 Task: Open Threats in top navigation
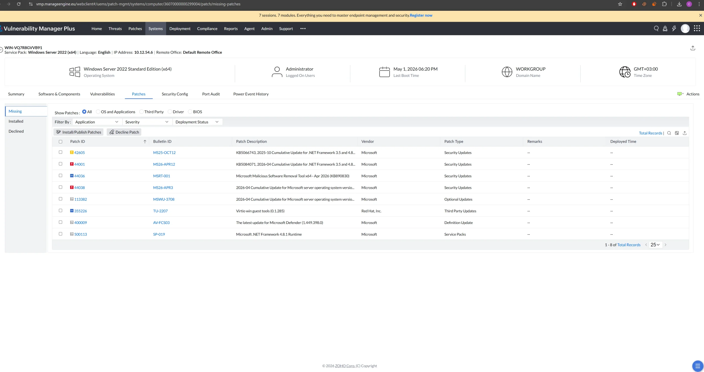115,29
